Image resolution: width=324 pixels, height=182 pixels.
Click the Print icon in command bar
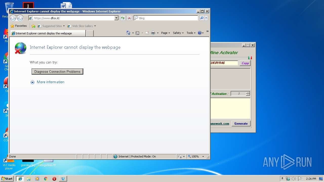pyautogui.click(x=153, y=33)
